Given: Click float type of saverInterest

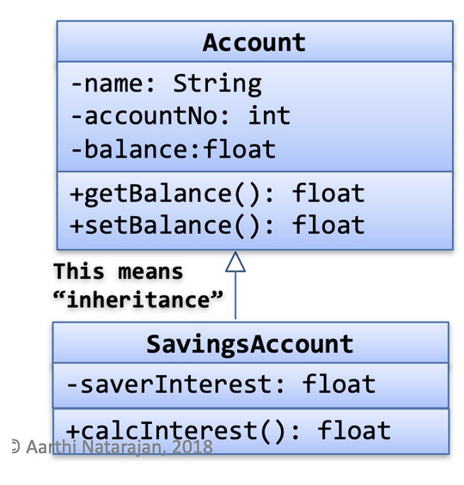Looking at the screenshot, I should pos(339,384).
